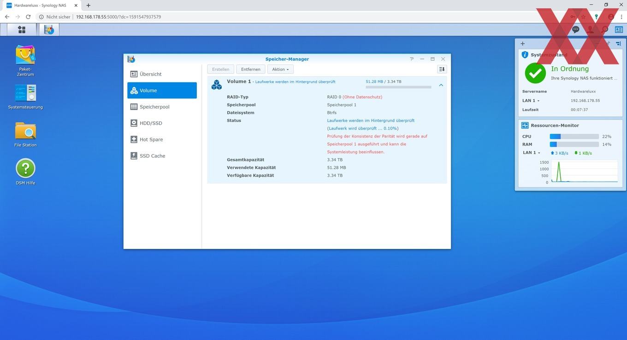
Task: Click the Speicher-Manager icon in DSM taskbar
Action: [49, 29]
